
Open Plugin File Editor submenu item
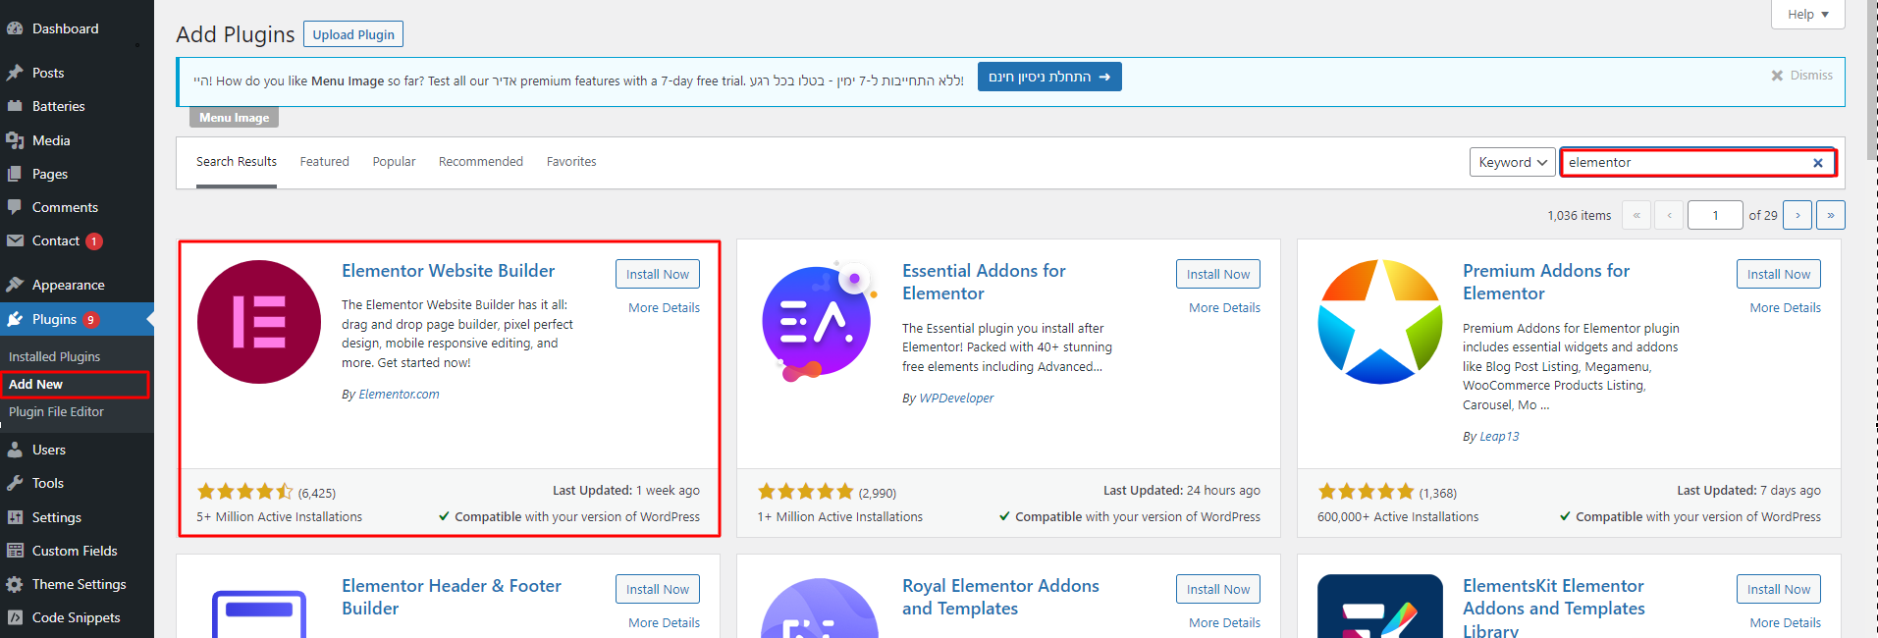pos(57,412)
